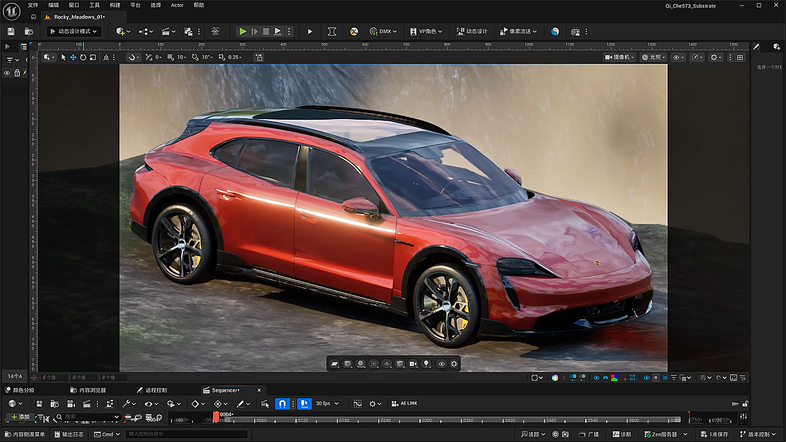This screenshot has height=442, width=786.
Task: Open the curve editor in Sequencer
Action: 357,403
